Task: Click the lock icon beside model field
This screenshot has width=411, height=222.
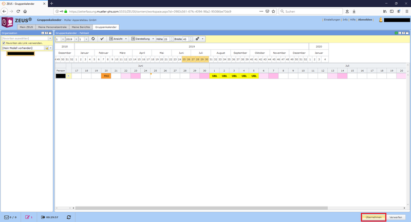Action: pyautogui.click(x=47, y=48)
